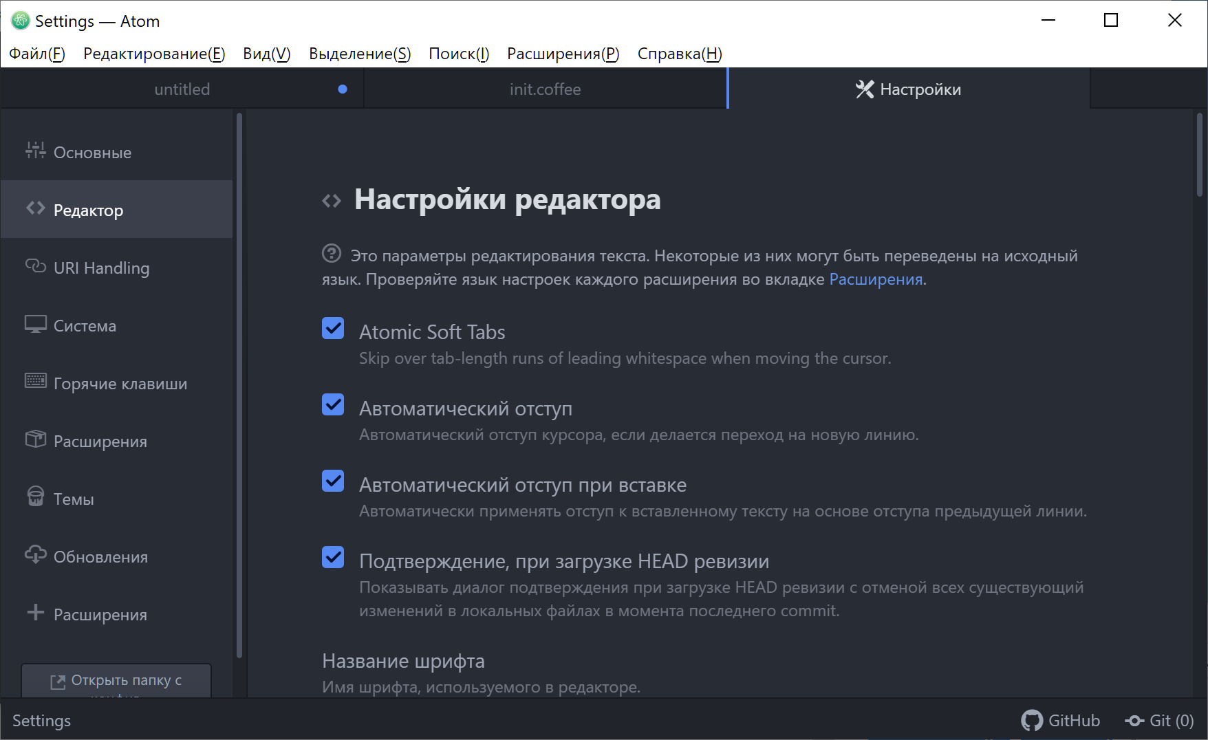Image resolution: width=1208 pixels, height=740 pixels.
Task: Click the Название шрифта setting label
Action: tap(403, 661)
